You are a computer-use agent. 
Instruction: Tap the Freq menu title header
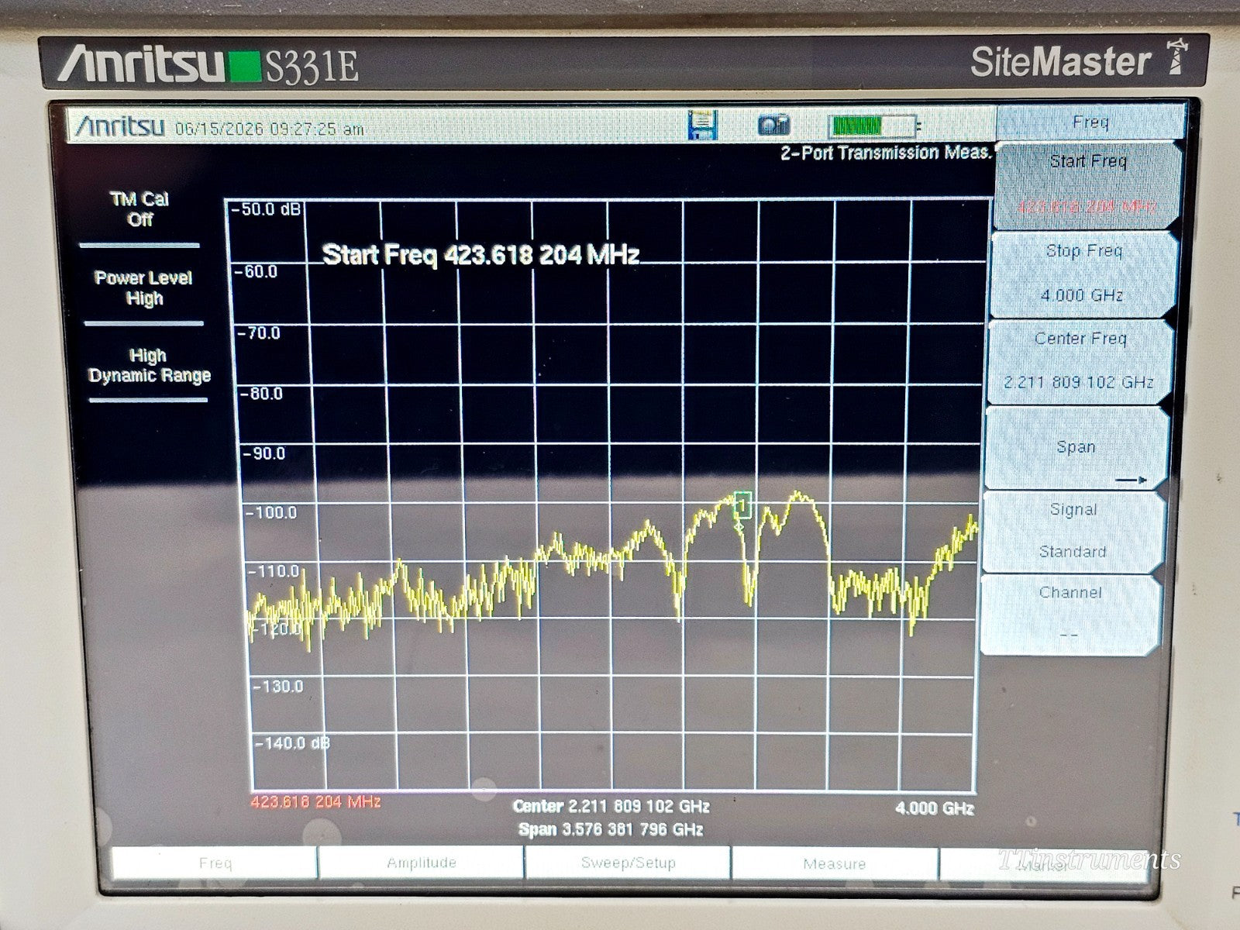[1090, 122]
